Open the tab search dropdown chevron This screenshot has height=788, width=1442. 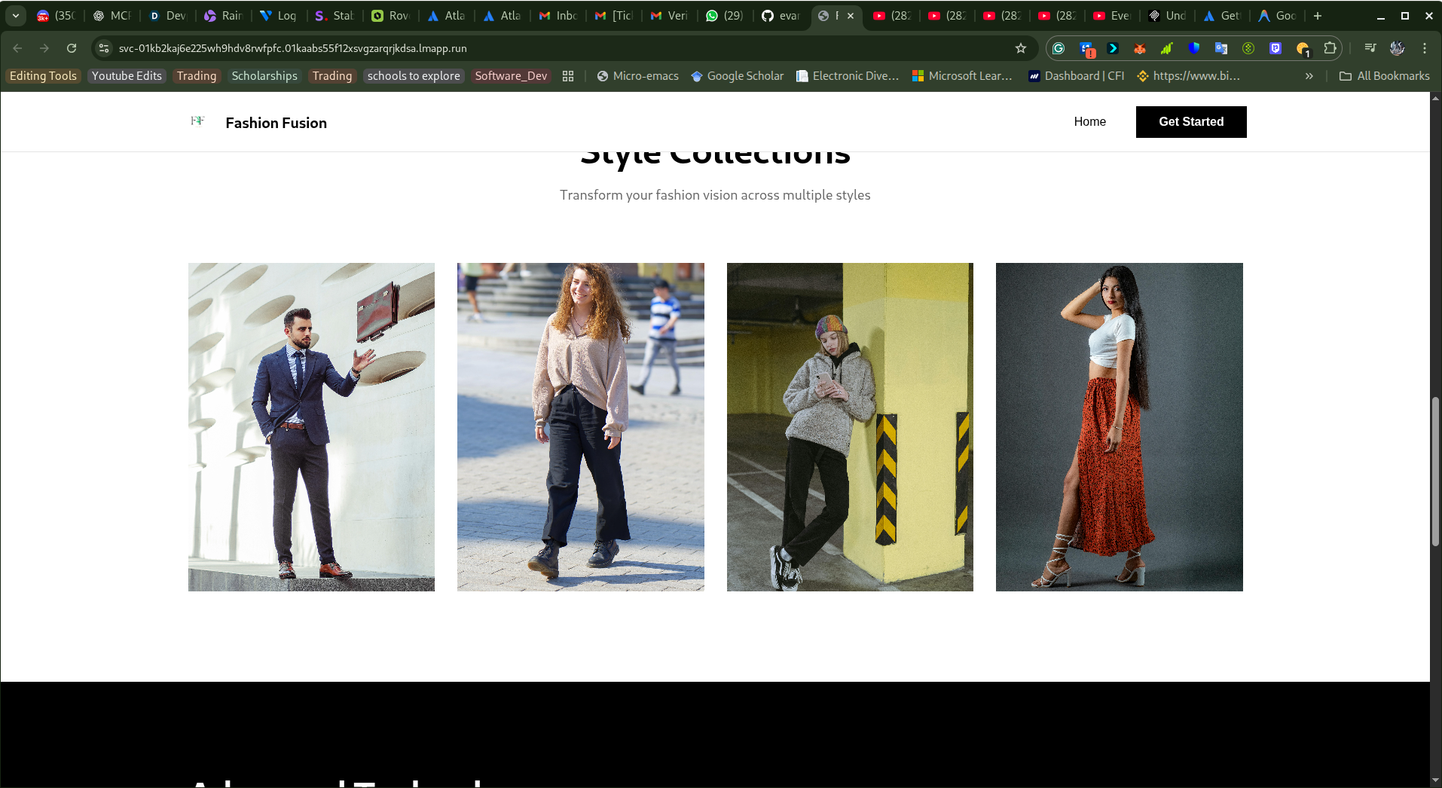(x=16, y=15)
